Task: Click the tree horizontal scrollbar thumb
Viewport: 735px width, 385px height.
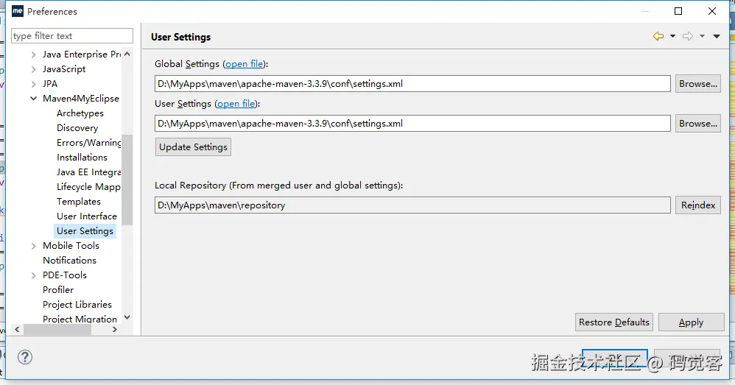Action: pos(57,330)
